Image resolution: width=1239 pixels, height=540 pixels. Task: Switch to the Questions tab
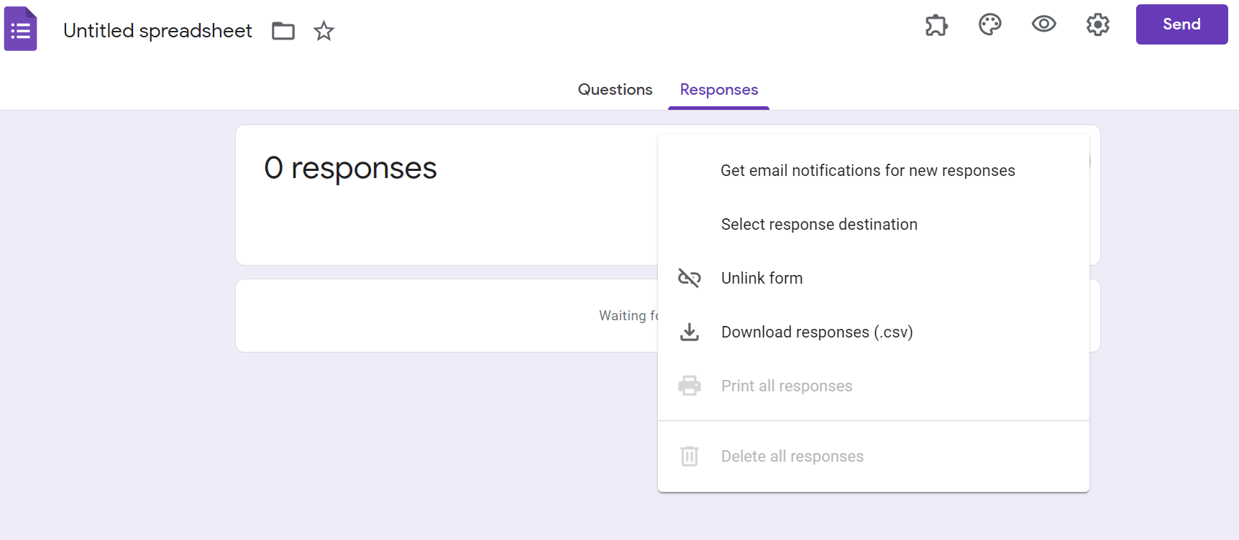615,90
